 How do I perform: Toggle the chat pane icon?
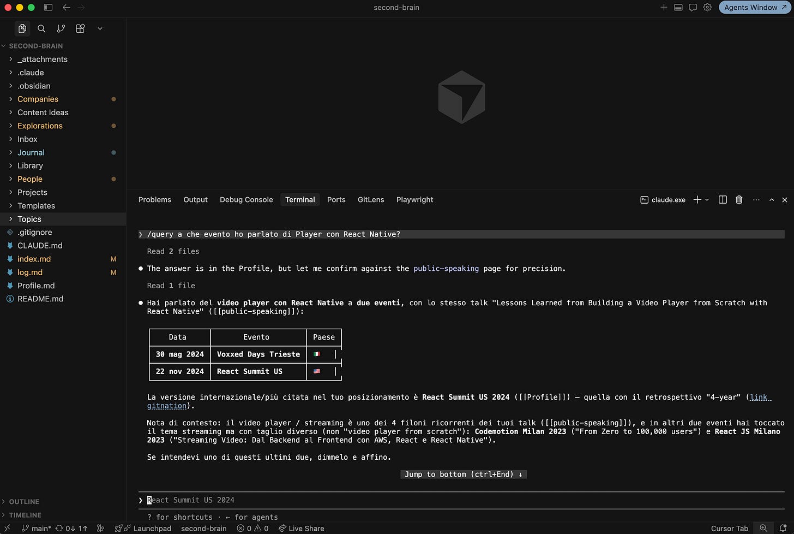click(693, 8)
